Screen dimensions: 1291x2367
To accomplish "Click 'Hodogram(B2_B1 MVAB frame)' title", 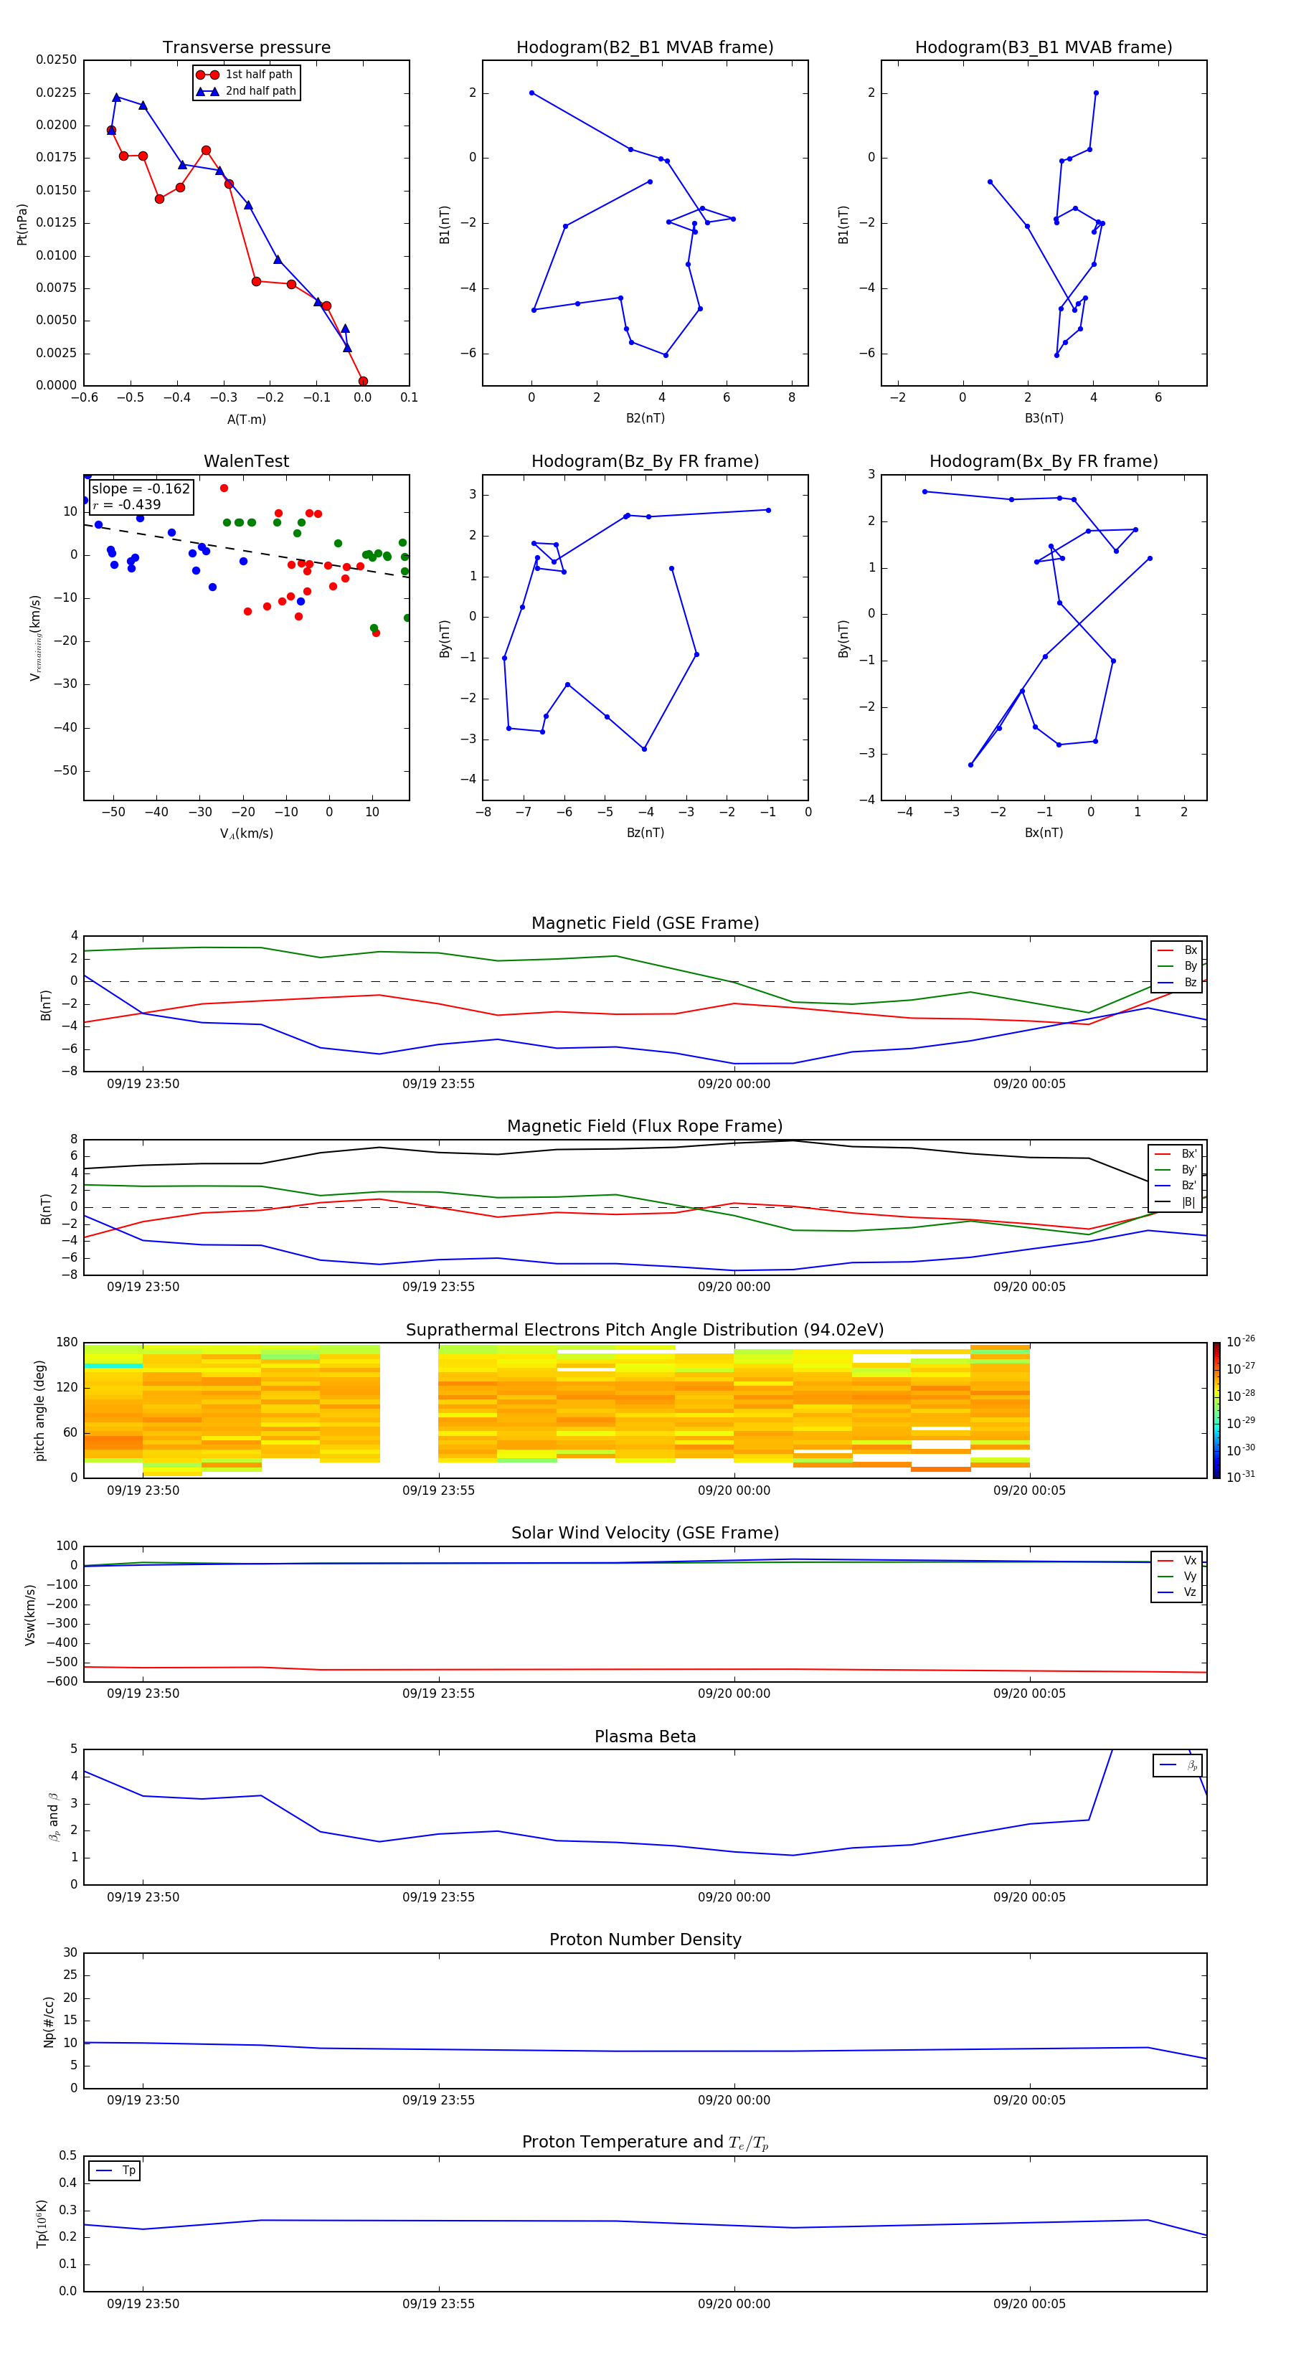I will (x=645, y=48).
